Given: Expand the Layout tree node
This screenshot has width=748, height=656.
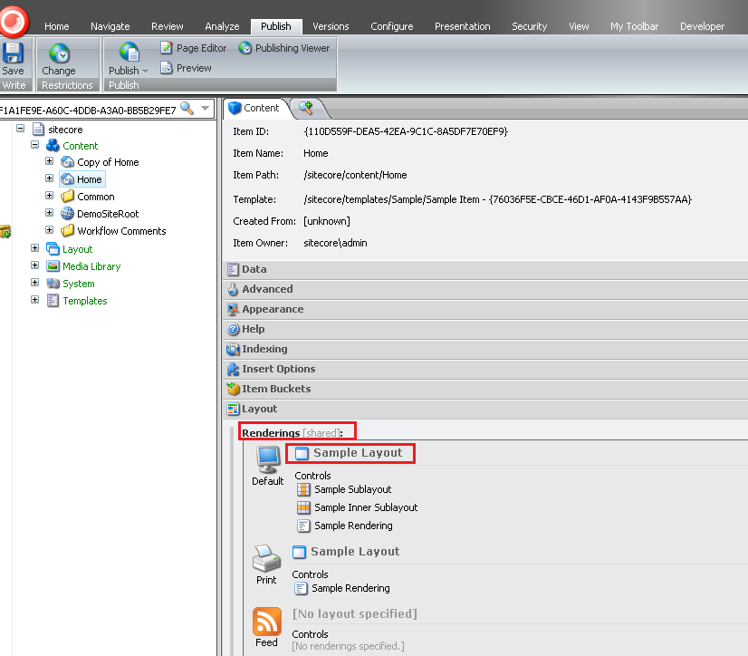Looking at the screenshot, I should pyautogui.click(x=34, y=247).
